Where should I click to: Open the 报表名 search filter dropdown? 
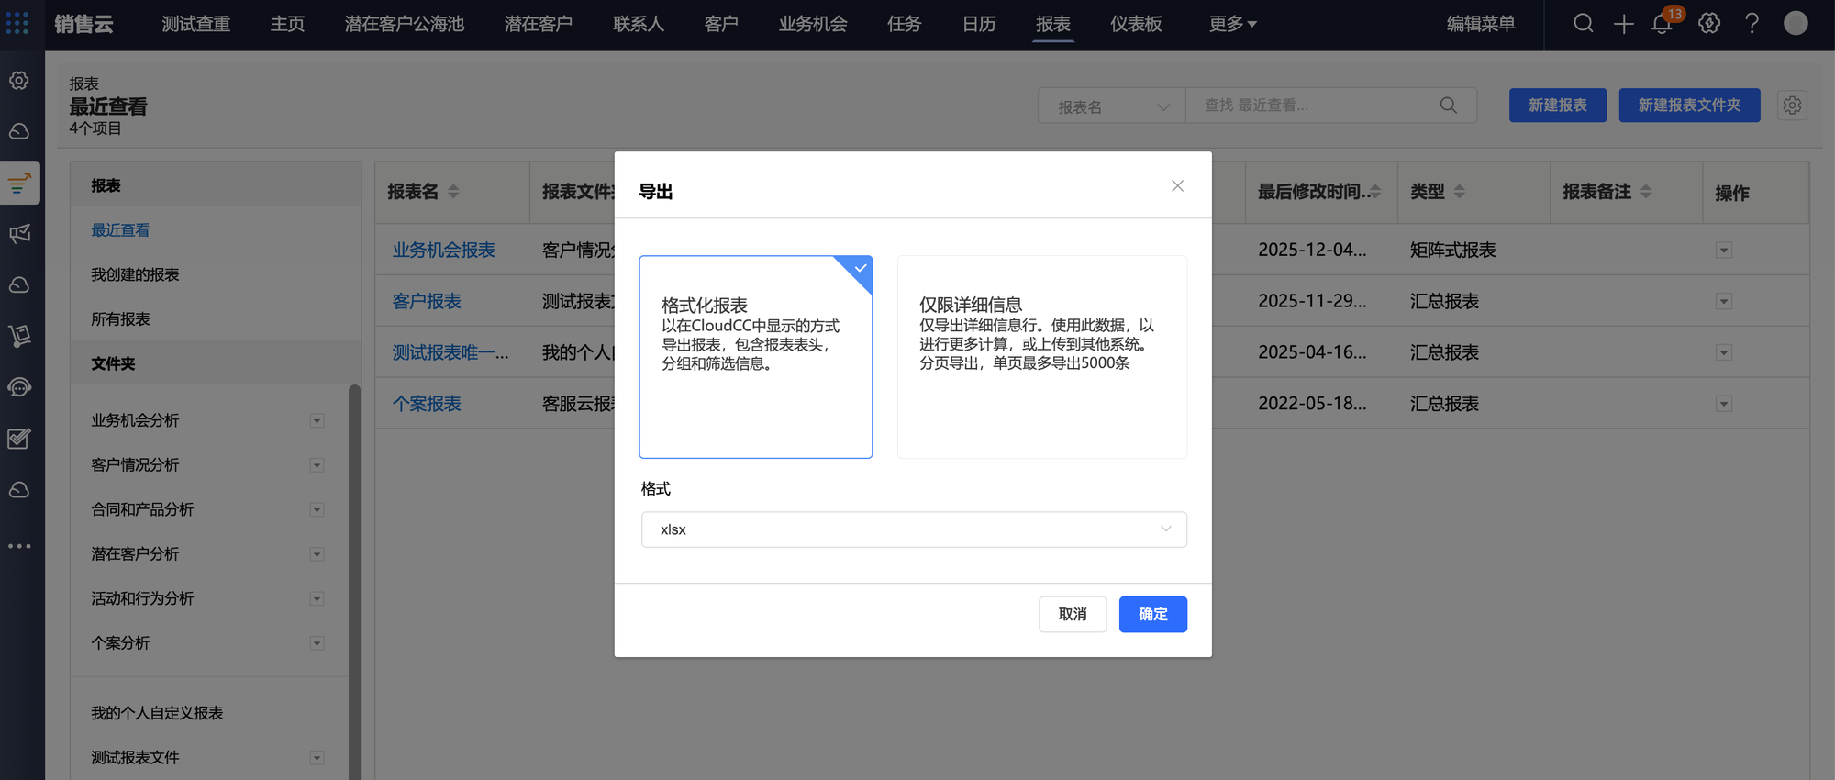(x=1111, y=106)
